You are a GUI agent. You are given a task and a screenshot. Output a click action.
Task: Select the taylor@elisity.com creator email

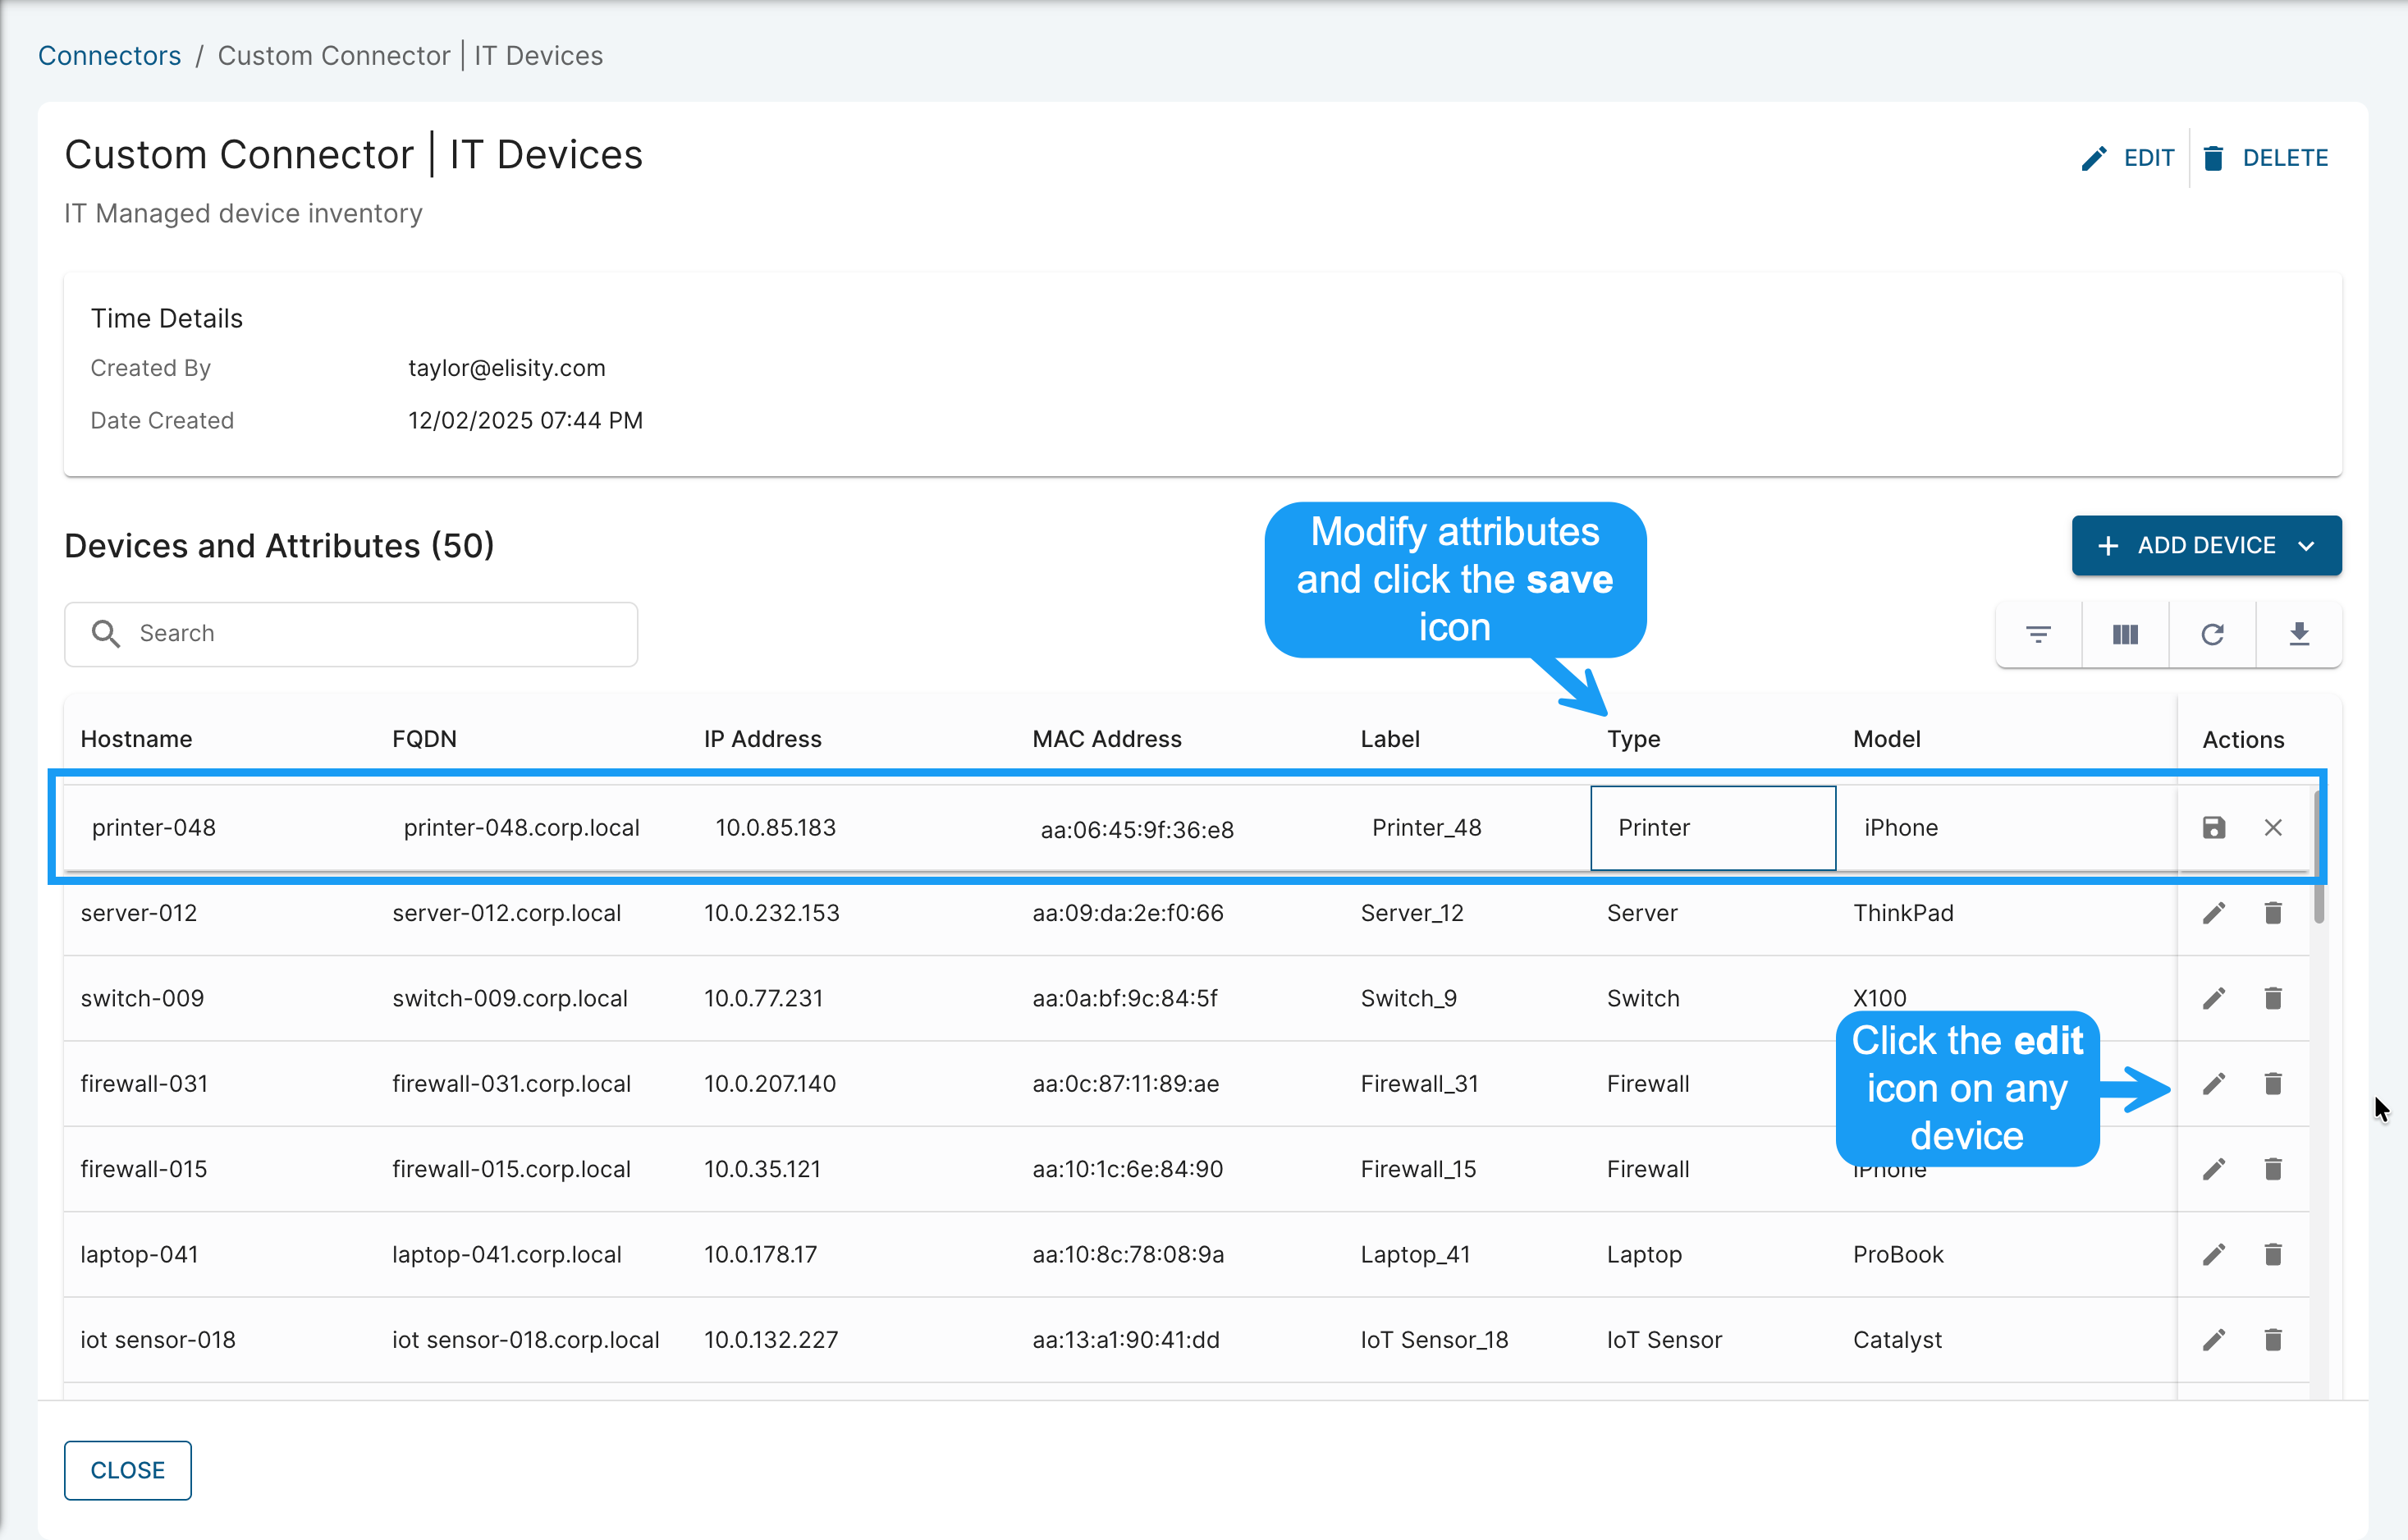(507, 368)
